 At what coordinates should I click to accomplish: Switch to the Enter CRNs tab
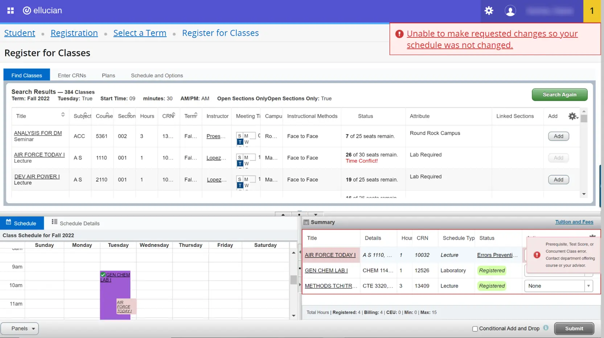tap(72, 76)
